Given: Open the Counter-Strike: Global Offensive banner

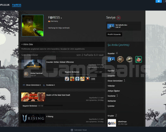Looking at the screenshot, I should click(33, 64).
